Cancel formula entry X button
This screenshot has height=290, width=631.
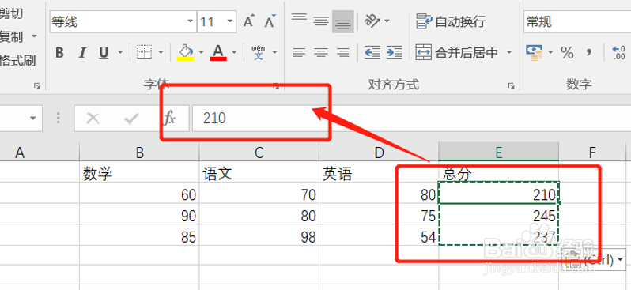[x=93, y=119]
